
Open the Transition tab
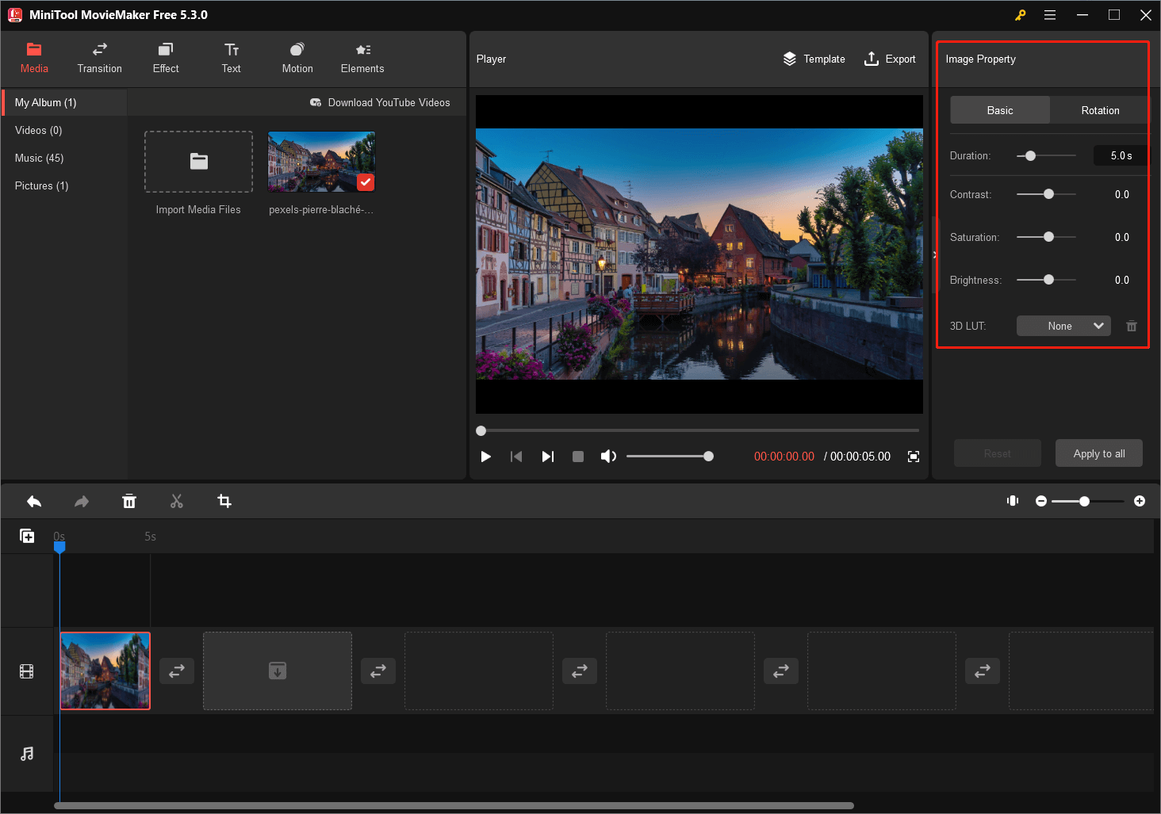pyautogui.click(x=100, y=59)
